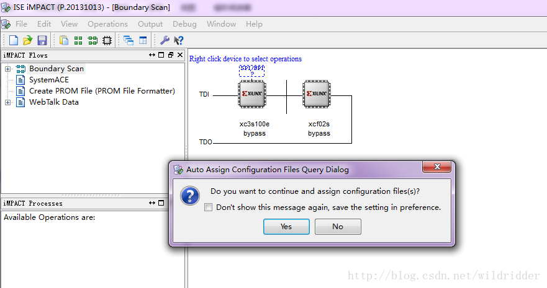Click the Initialize Chain toolbar icon
The height and width of the screenshot is (288, 547).
pos(93,41)
